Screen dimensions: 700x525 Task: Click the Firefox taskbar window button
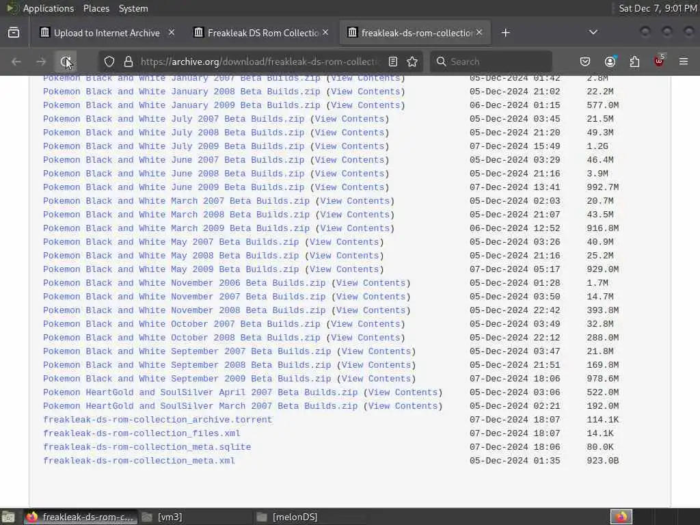(x=80, y=517)
